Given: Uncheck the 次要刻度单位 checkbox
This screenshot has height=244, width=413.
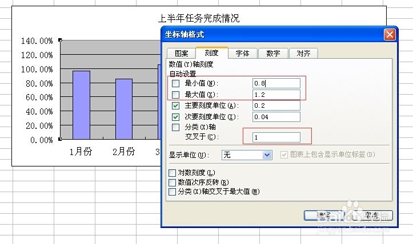Looking at the screenshot, I should 175,117.
